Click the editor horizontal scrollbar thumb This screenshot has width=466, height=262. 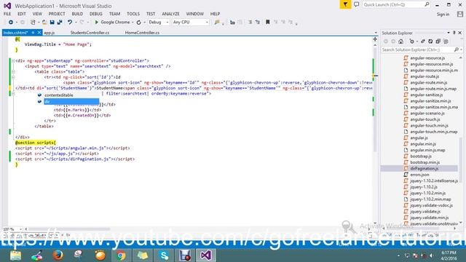pyautogui.click(x=70, y=229)
